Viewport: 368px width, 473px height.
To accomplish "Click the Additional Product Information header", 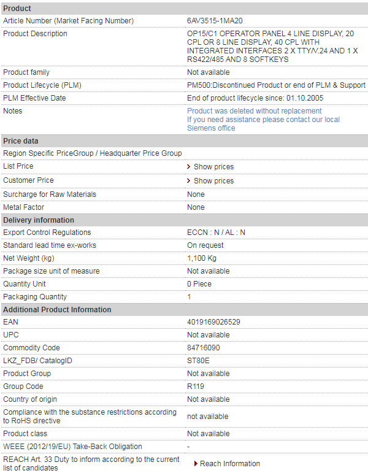I will tap(184, 309).
